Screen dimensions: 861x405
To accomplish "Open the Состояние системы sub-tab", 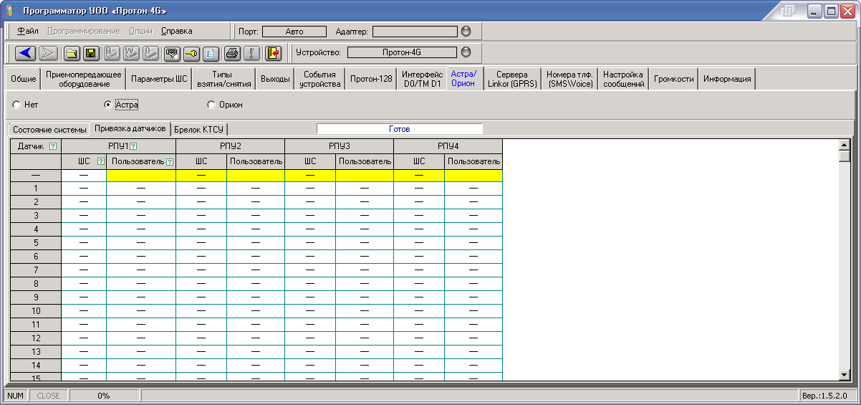I will 49,130.
